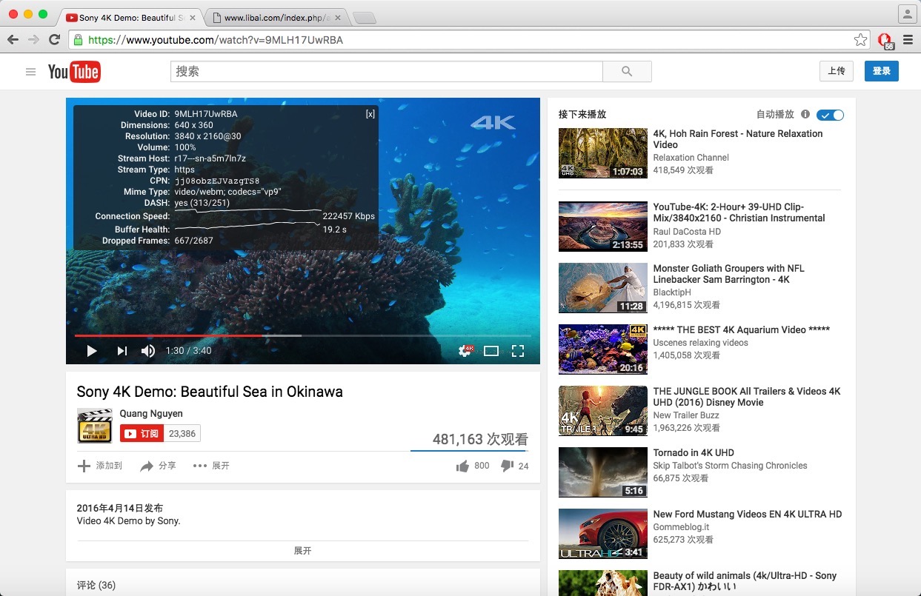Click the search magnifier button

(627, 72)
